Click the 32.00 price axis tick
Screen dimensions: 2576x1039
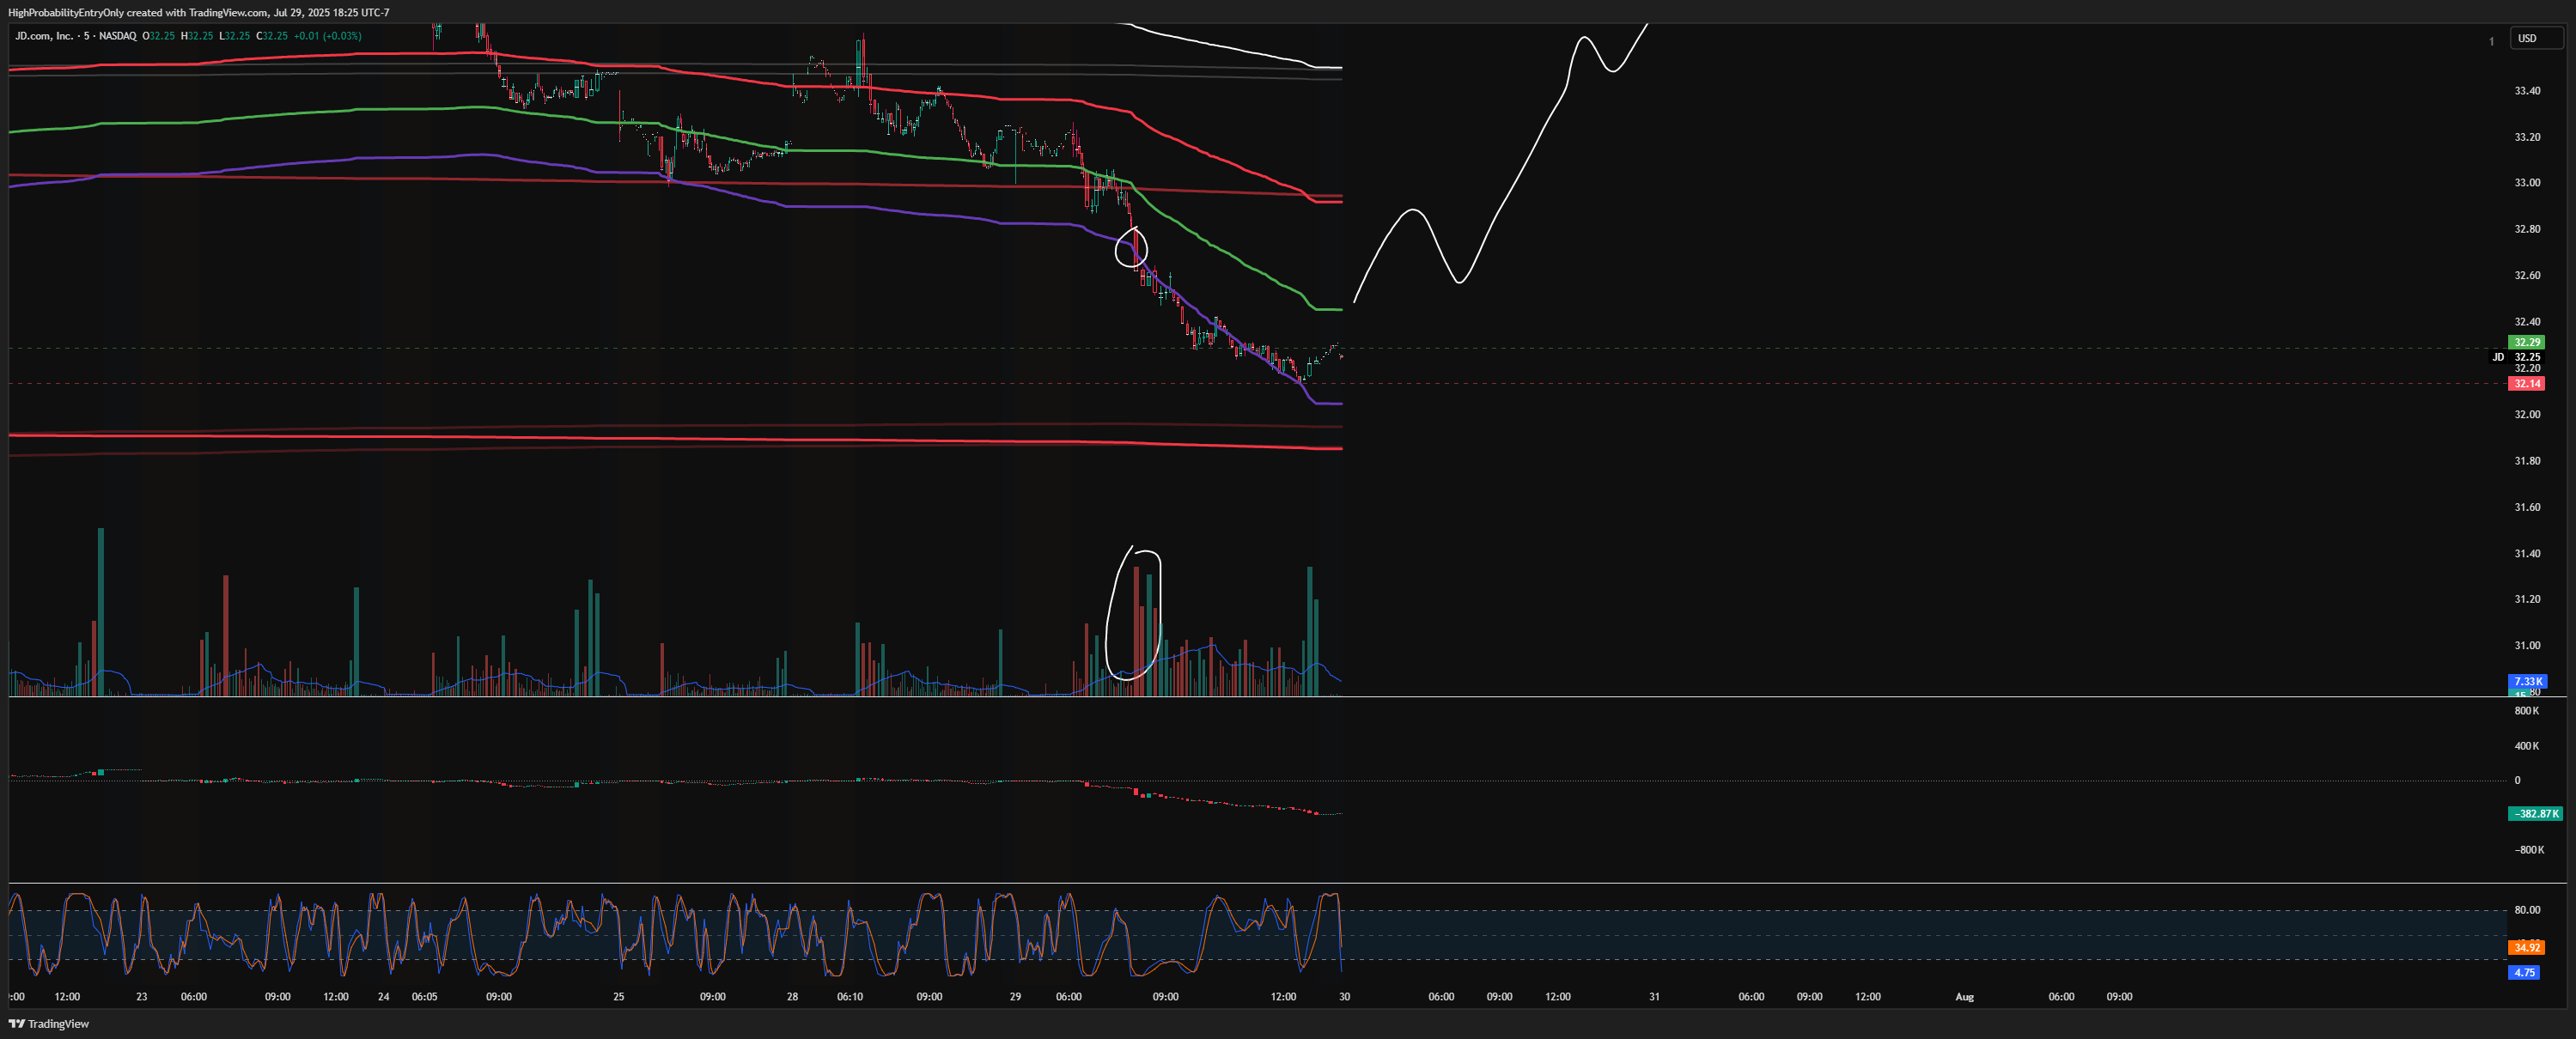pos(2527,414)
